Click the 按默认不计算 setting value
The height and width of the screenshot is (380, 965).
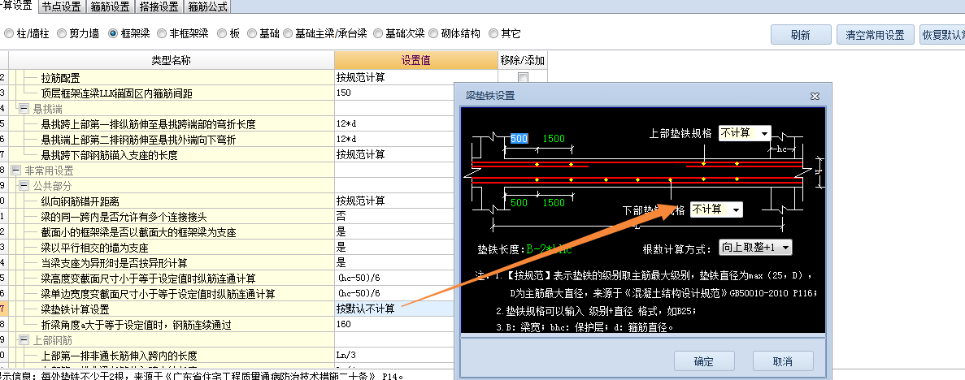(366, 309)
